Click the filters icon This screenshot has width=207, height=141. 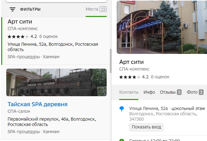pos(13,9)
